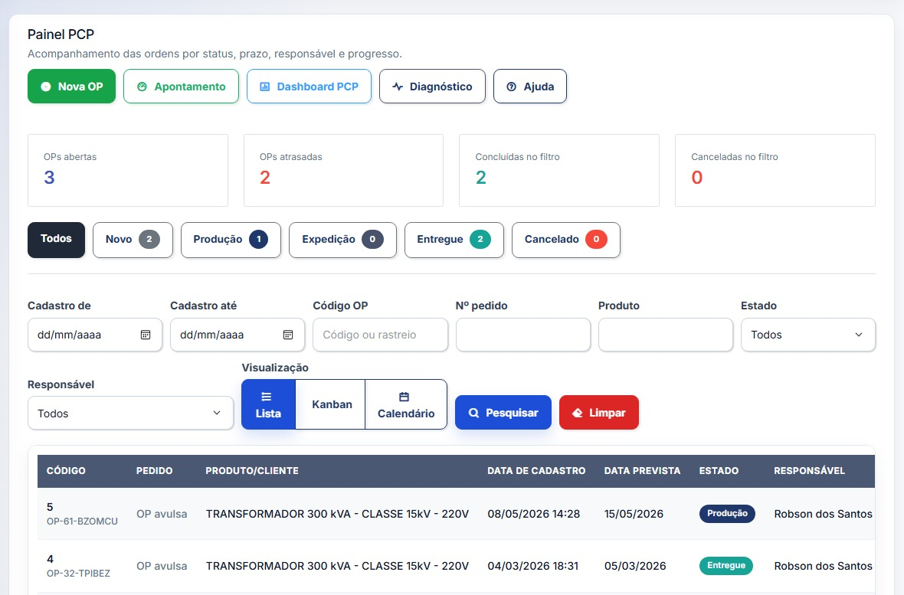
Task: Click the plus icon in Nova OP
Action: pos(45,87)
